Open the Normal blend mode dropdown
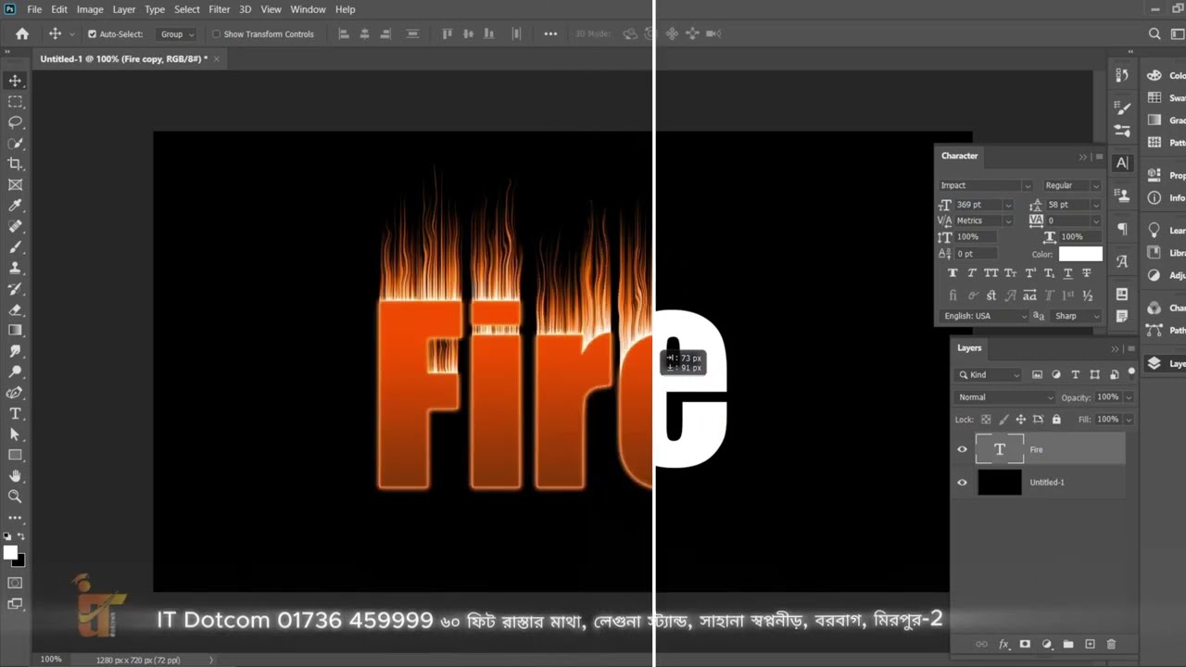Viewport: 1186px width, 667px height. pos(1004,397)
